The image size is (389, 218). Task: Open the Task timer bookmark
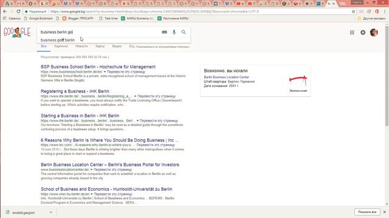(x=109, y=18)
